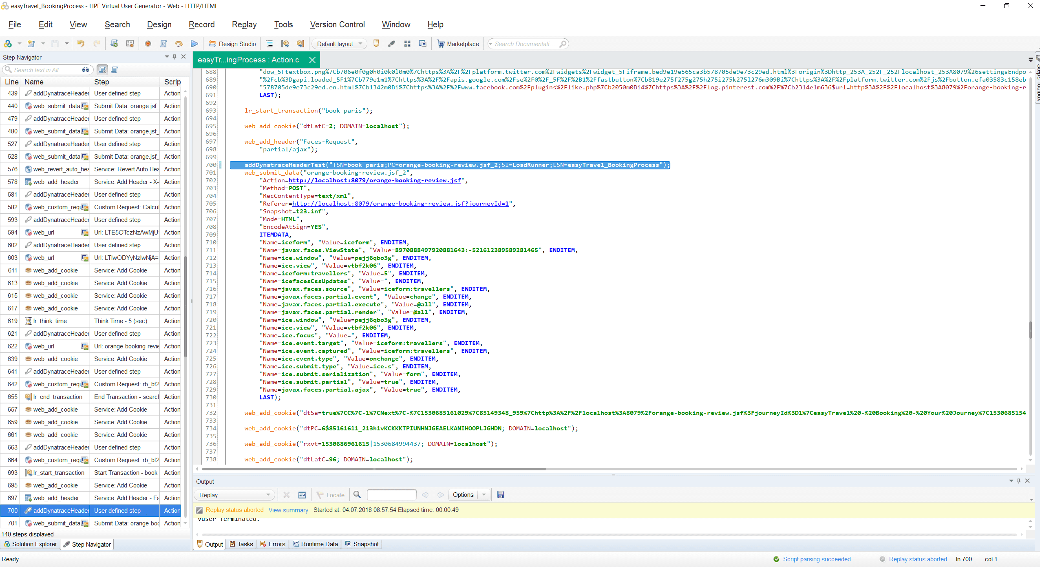Click the Options button in Output pane
Screen dimensions: 1040x567
coord(463,495)
